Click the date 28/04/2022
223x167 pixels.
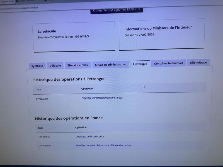[x=45, y=146]
